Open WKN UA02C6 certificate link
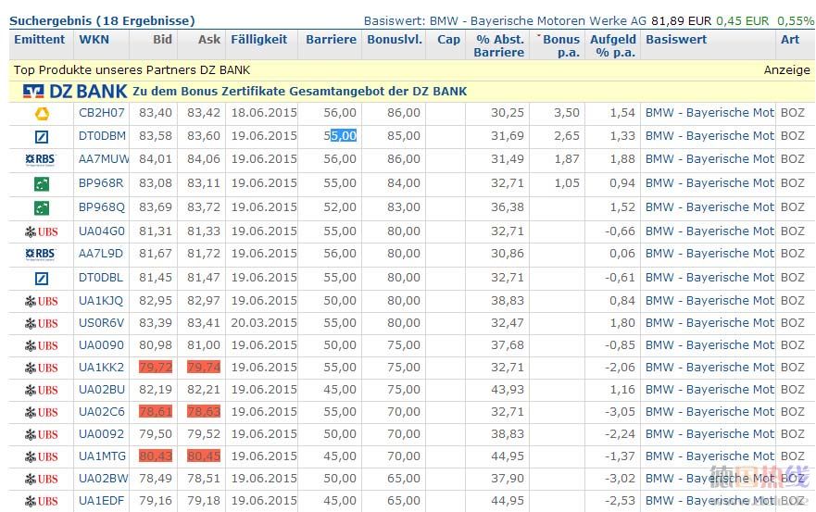 pyautogui.click(x=102, y=412)
